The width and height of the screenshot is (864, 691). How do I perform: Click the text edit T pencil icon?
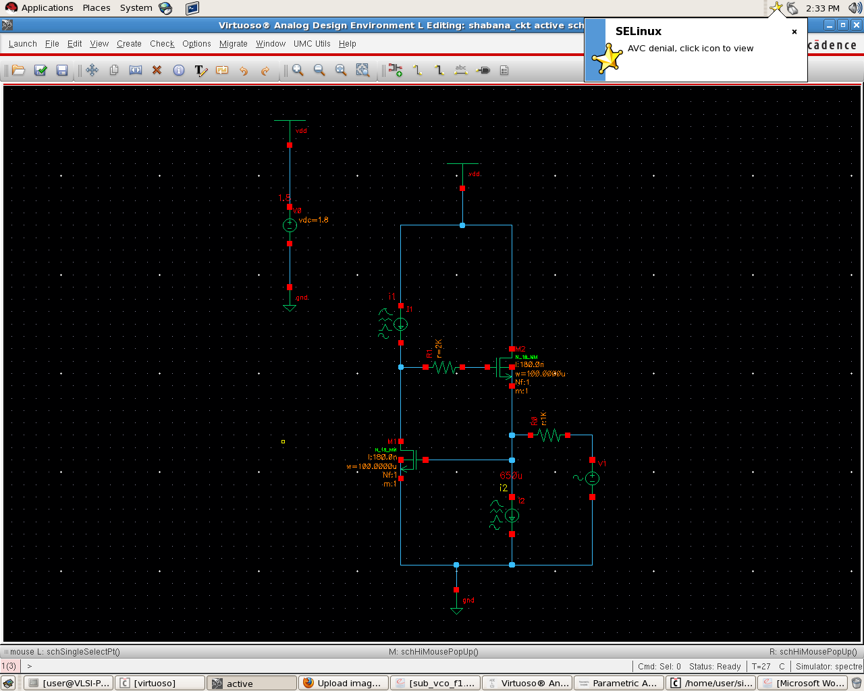200,70
